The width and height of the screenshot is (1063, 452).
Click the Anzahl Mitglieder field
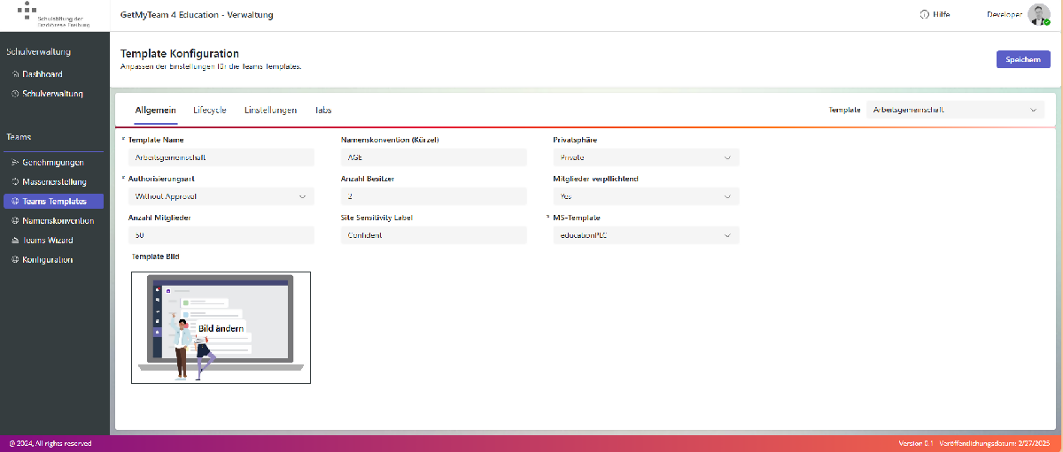[221, 235]
